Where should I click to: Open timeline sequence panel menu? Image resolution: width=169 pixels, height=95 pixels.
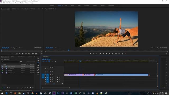click(49, 57)
